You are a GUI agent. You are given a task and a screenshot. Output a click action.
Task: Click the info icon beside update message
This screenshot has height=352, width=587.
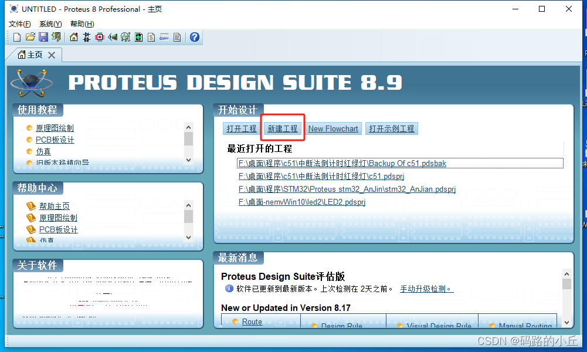229,288
